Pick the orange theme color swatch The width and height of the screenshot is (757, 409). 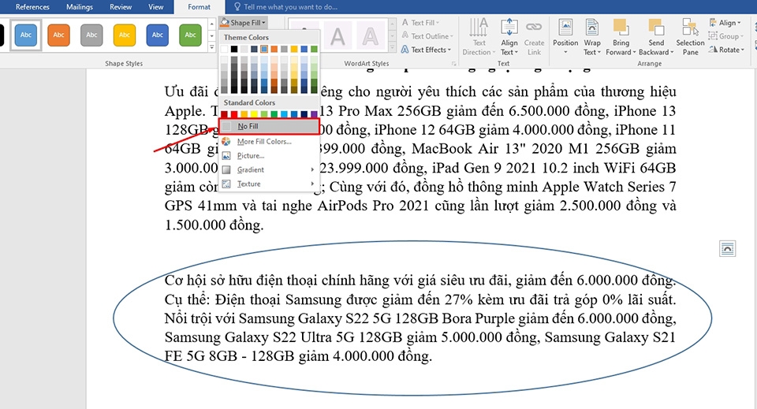[274, 49]
